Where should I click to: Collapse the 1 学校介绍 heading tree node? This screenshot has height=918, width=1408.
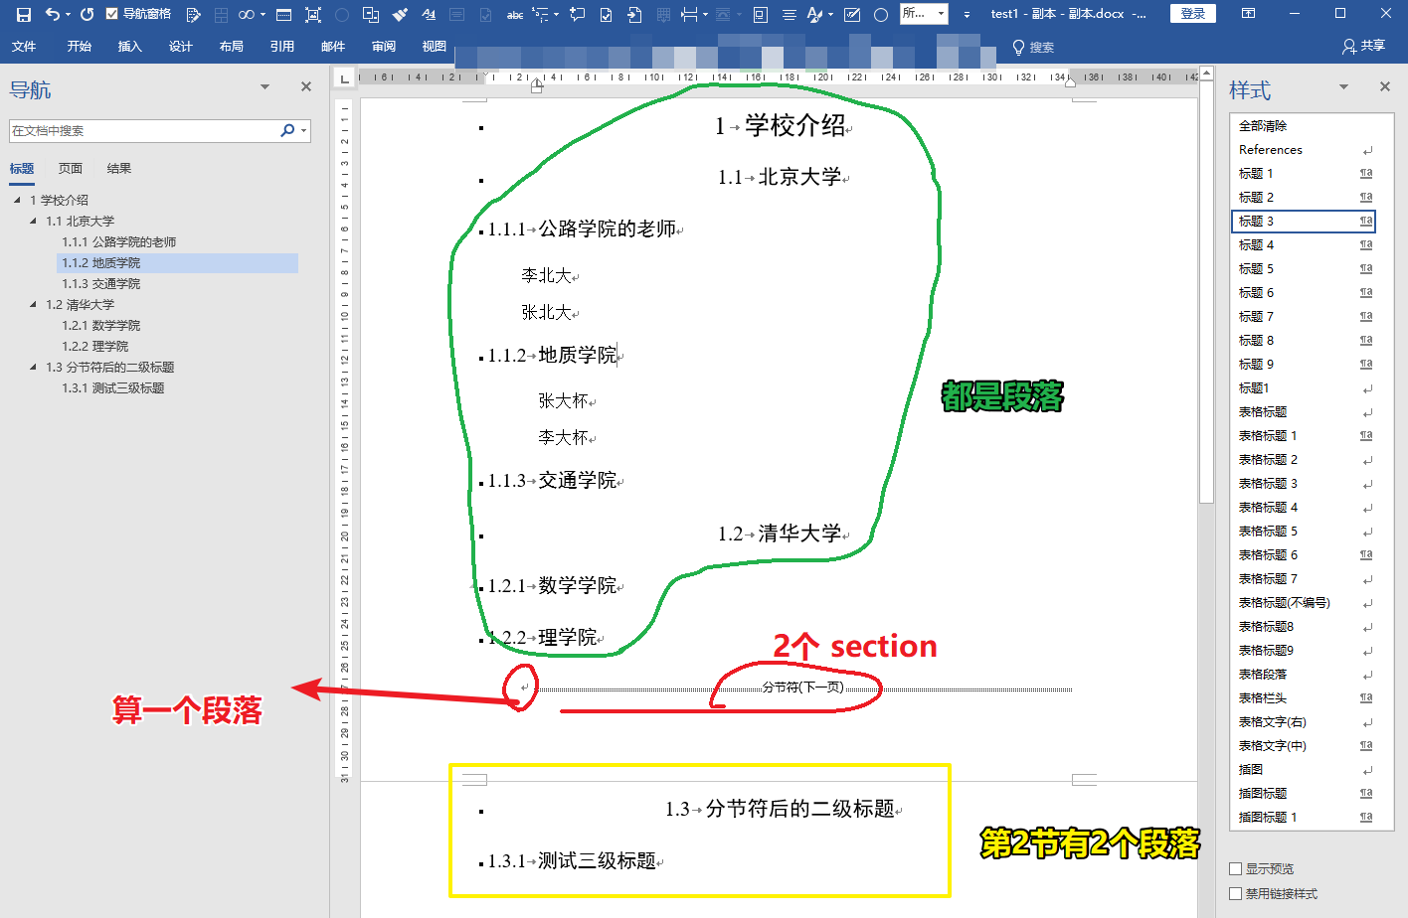pos(17,200)
